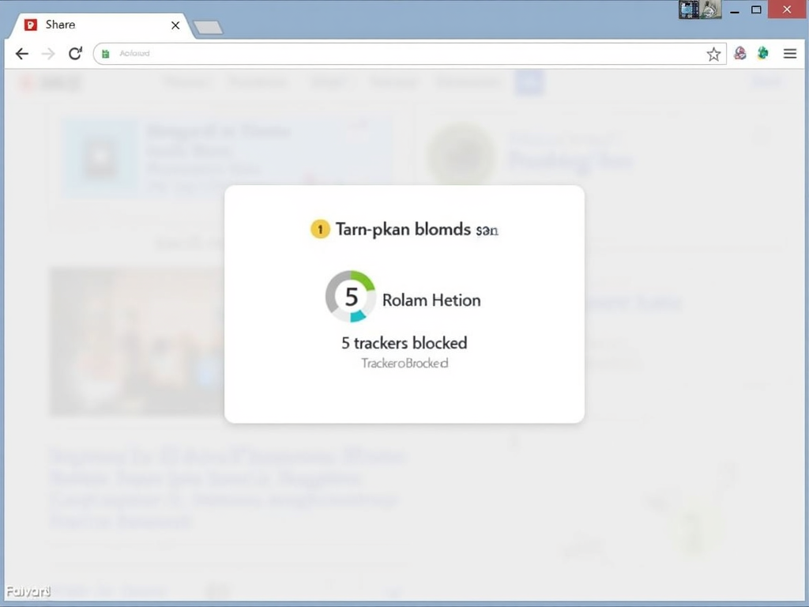Open the green globe extension icon
809x607 pixels.
coord(762,53)
